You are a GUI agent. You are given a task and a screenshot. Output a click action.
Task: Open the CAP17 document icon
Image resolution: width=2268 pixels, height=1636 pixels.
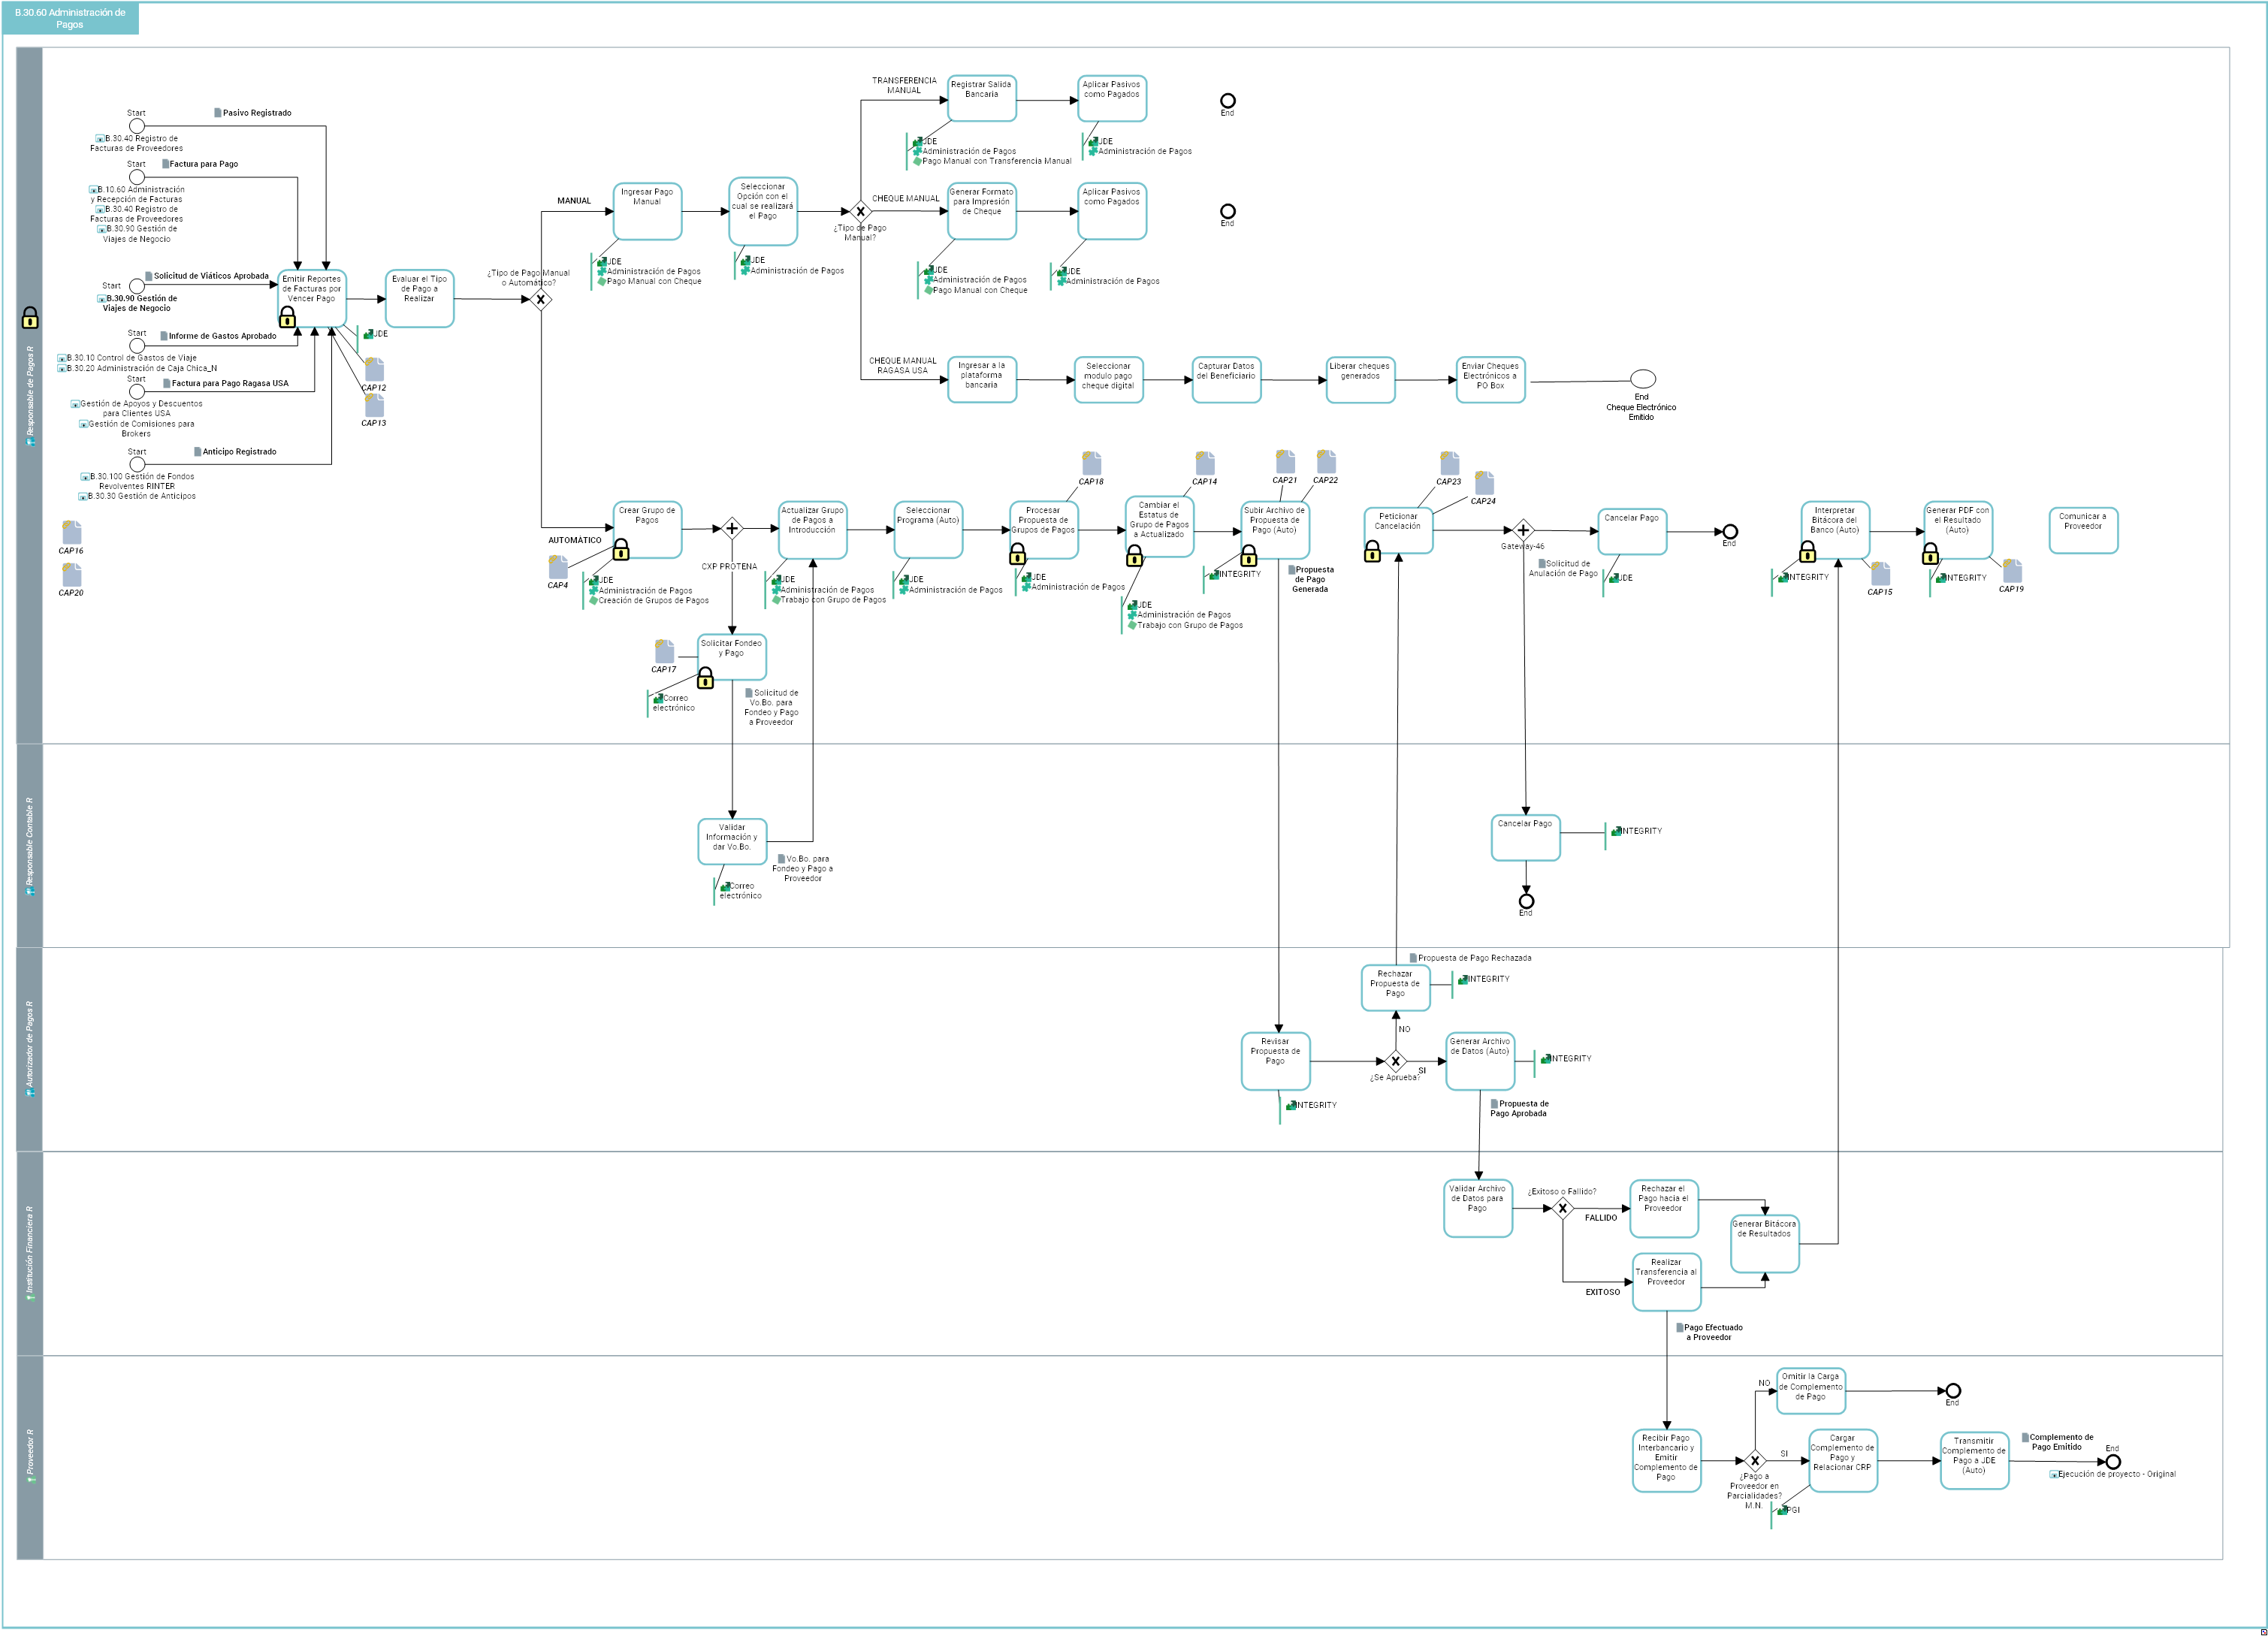(x=664, y=651)
